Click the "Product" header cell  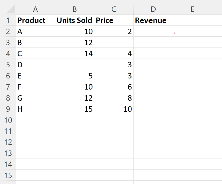(x=35, y=20)
